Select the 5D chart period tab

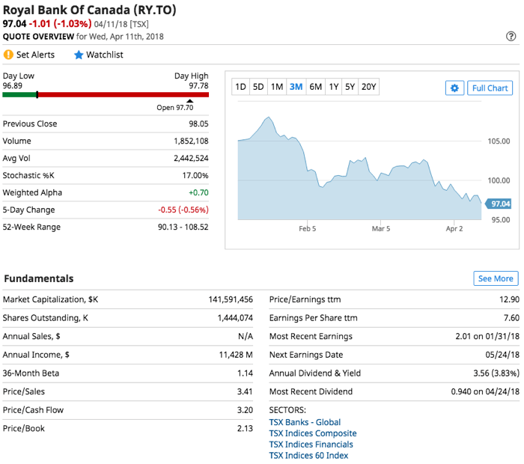click(x=258, y=87)
